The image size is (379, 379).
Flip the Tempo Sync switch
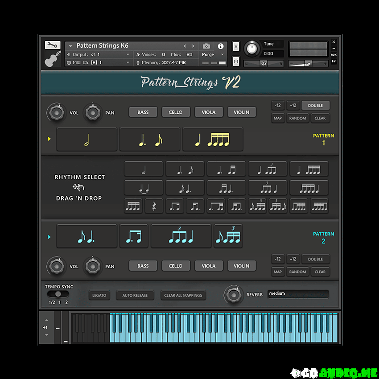58,294
